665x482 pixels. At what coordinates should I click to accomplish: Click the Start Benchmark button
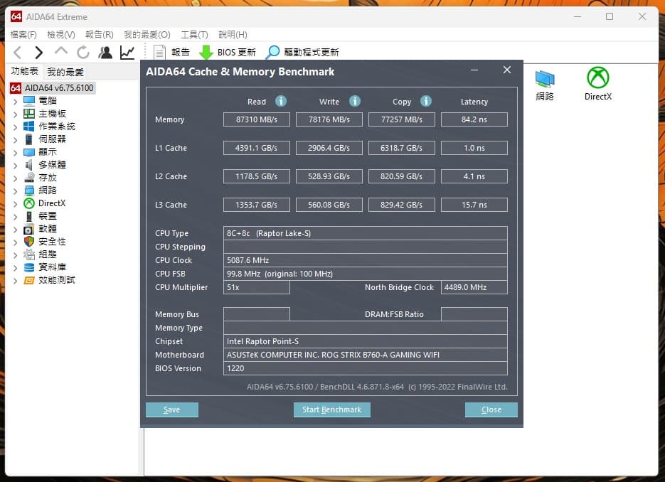[331, 409]
